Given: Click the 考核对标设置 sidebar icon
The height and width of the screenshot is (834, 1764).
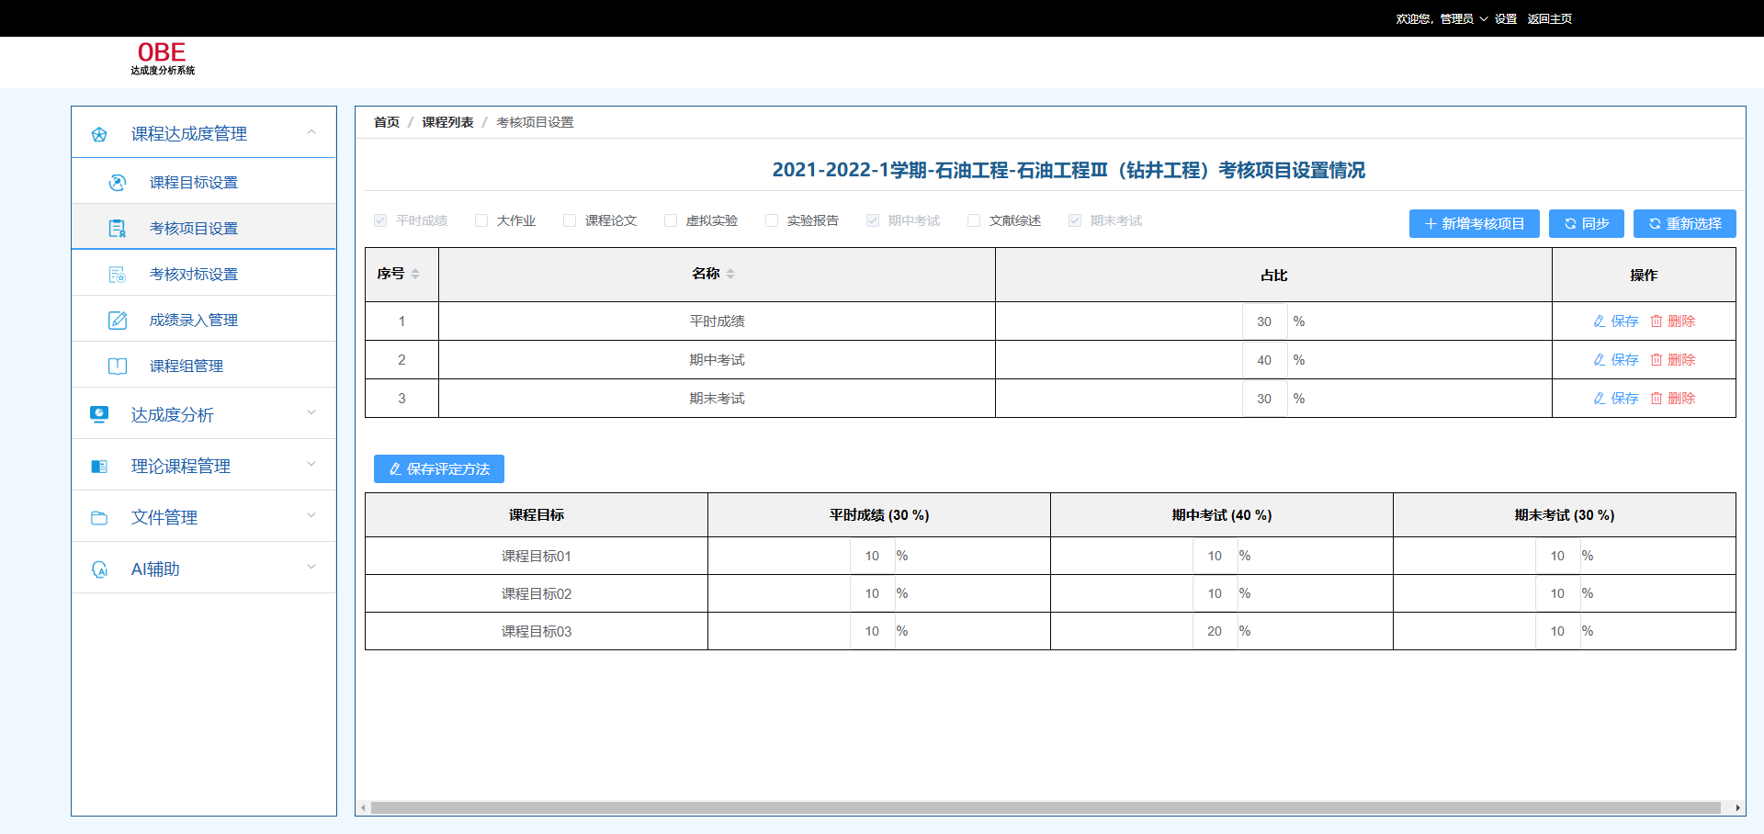Looking at the screenshot, I should tap(118, 275).
